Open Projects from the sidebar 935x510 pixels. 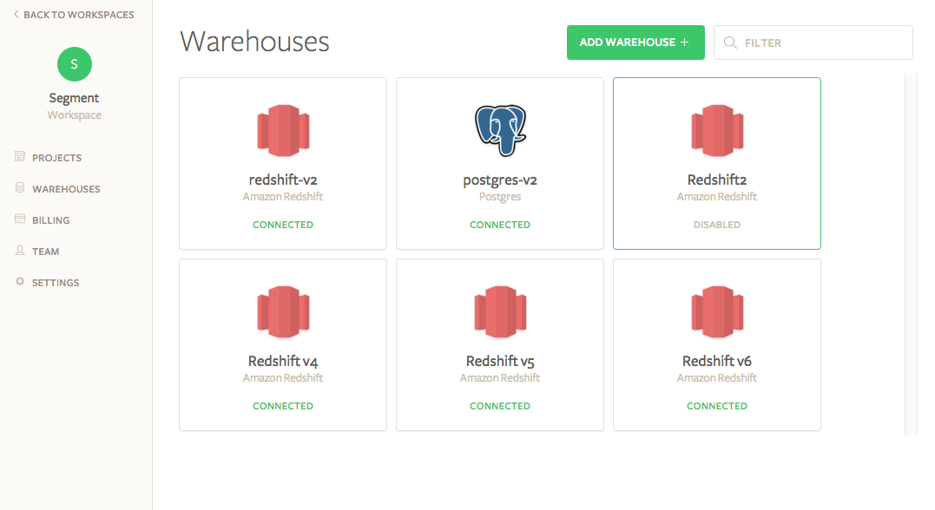(x=56, y=158)
